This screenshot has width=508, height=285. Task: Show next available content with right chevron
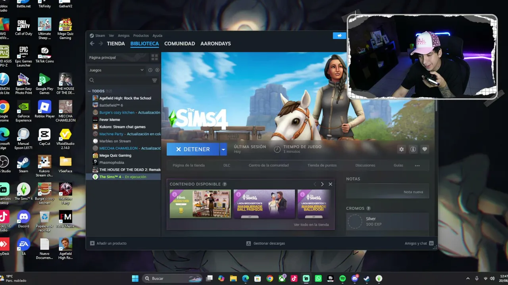coord(322,184)
